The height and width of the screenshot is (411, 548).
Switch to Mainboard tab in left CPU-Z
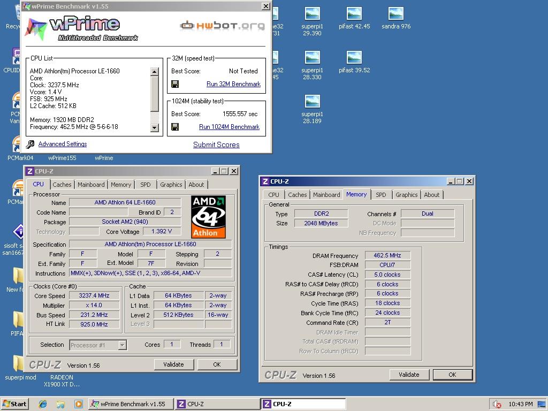coord(91,185)
